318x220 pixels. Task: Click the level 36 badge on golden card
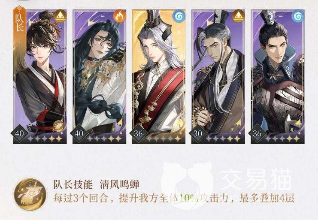[138, 134]
